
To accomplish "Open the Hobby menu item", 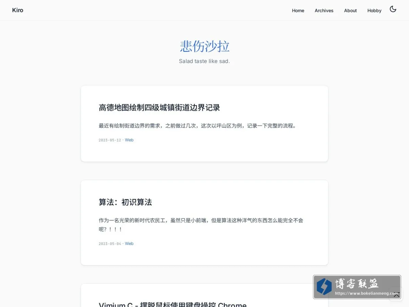I will tap(374, 11).
